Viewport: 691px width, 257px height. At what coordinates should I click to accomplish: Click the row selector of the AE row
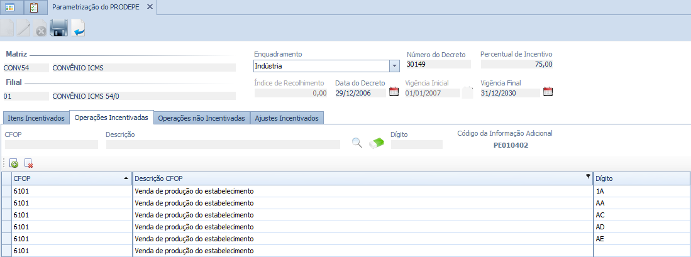tap(6, 239)
